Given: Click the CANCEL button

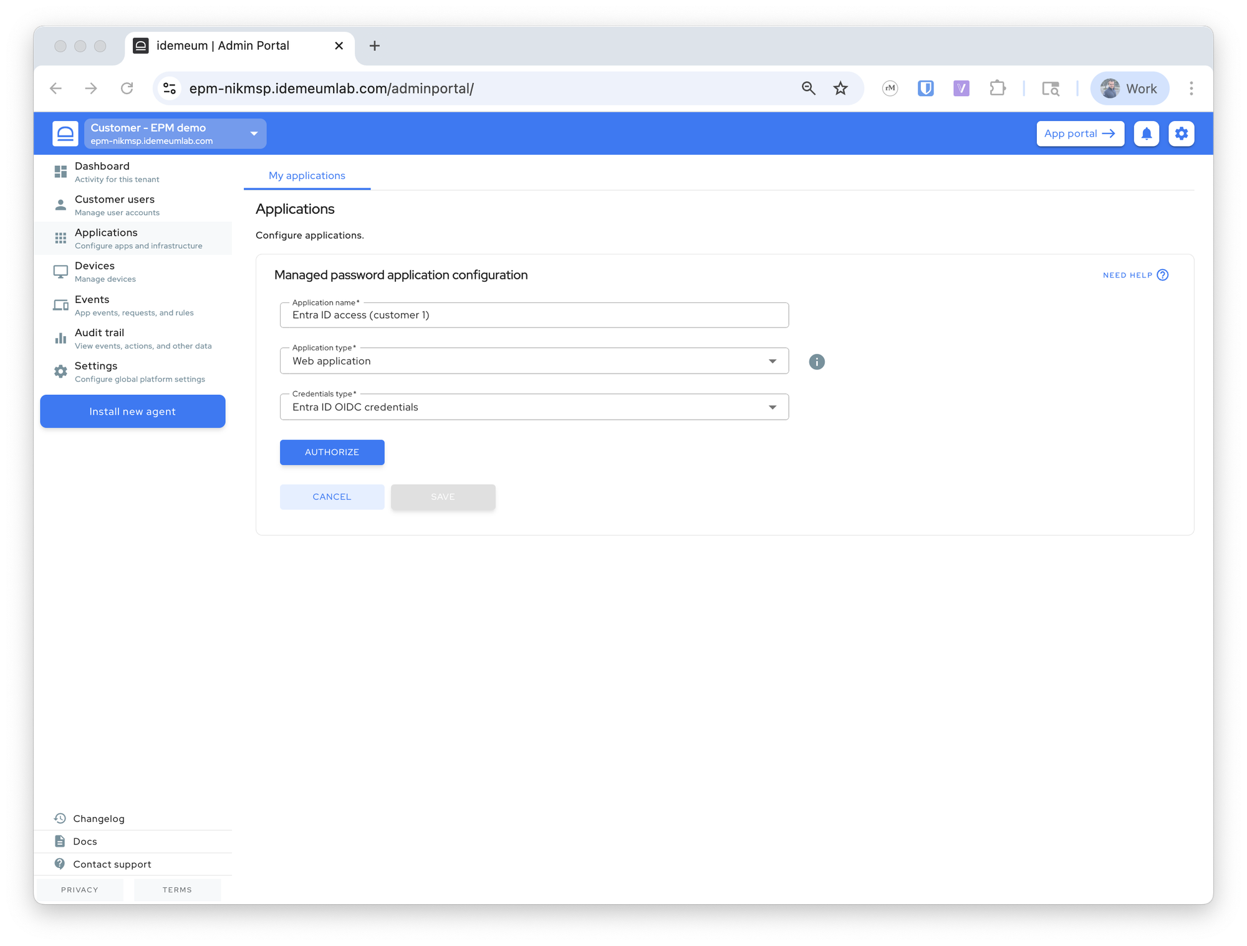Looking at the screenshot, I should tap(332, 497).
